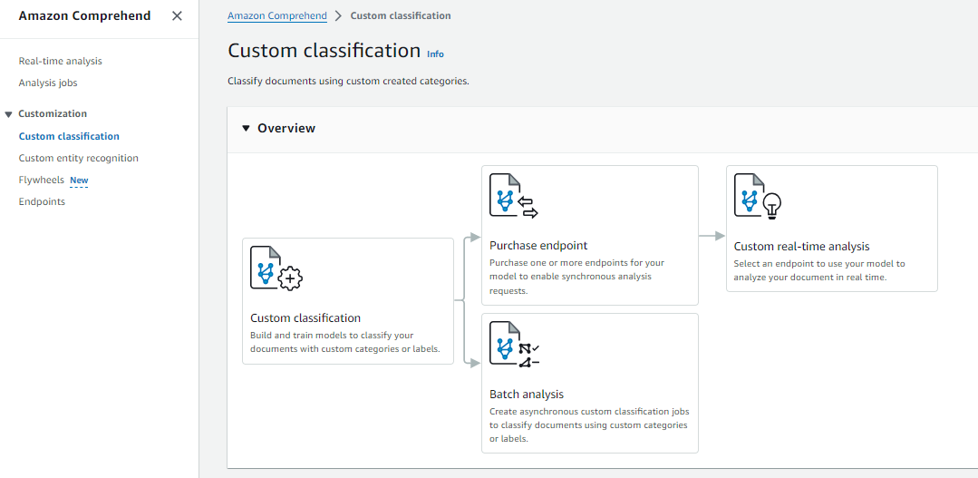This screenshot has height=478, width=978.
Task: Click the Customization section label
Action: click(x=53, y=113)
